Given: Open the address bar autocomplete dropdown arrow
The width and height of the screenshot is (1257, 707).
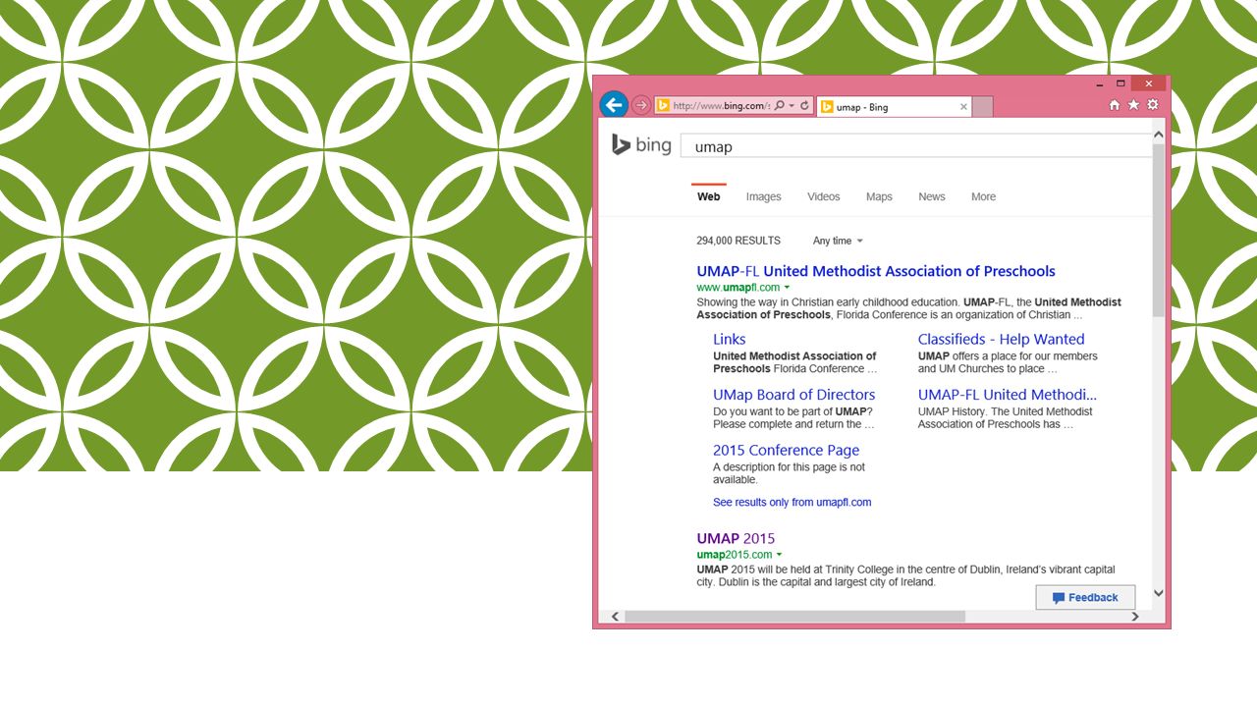Looking at the screenshot, I should click(792, 106).
